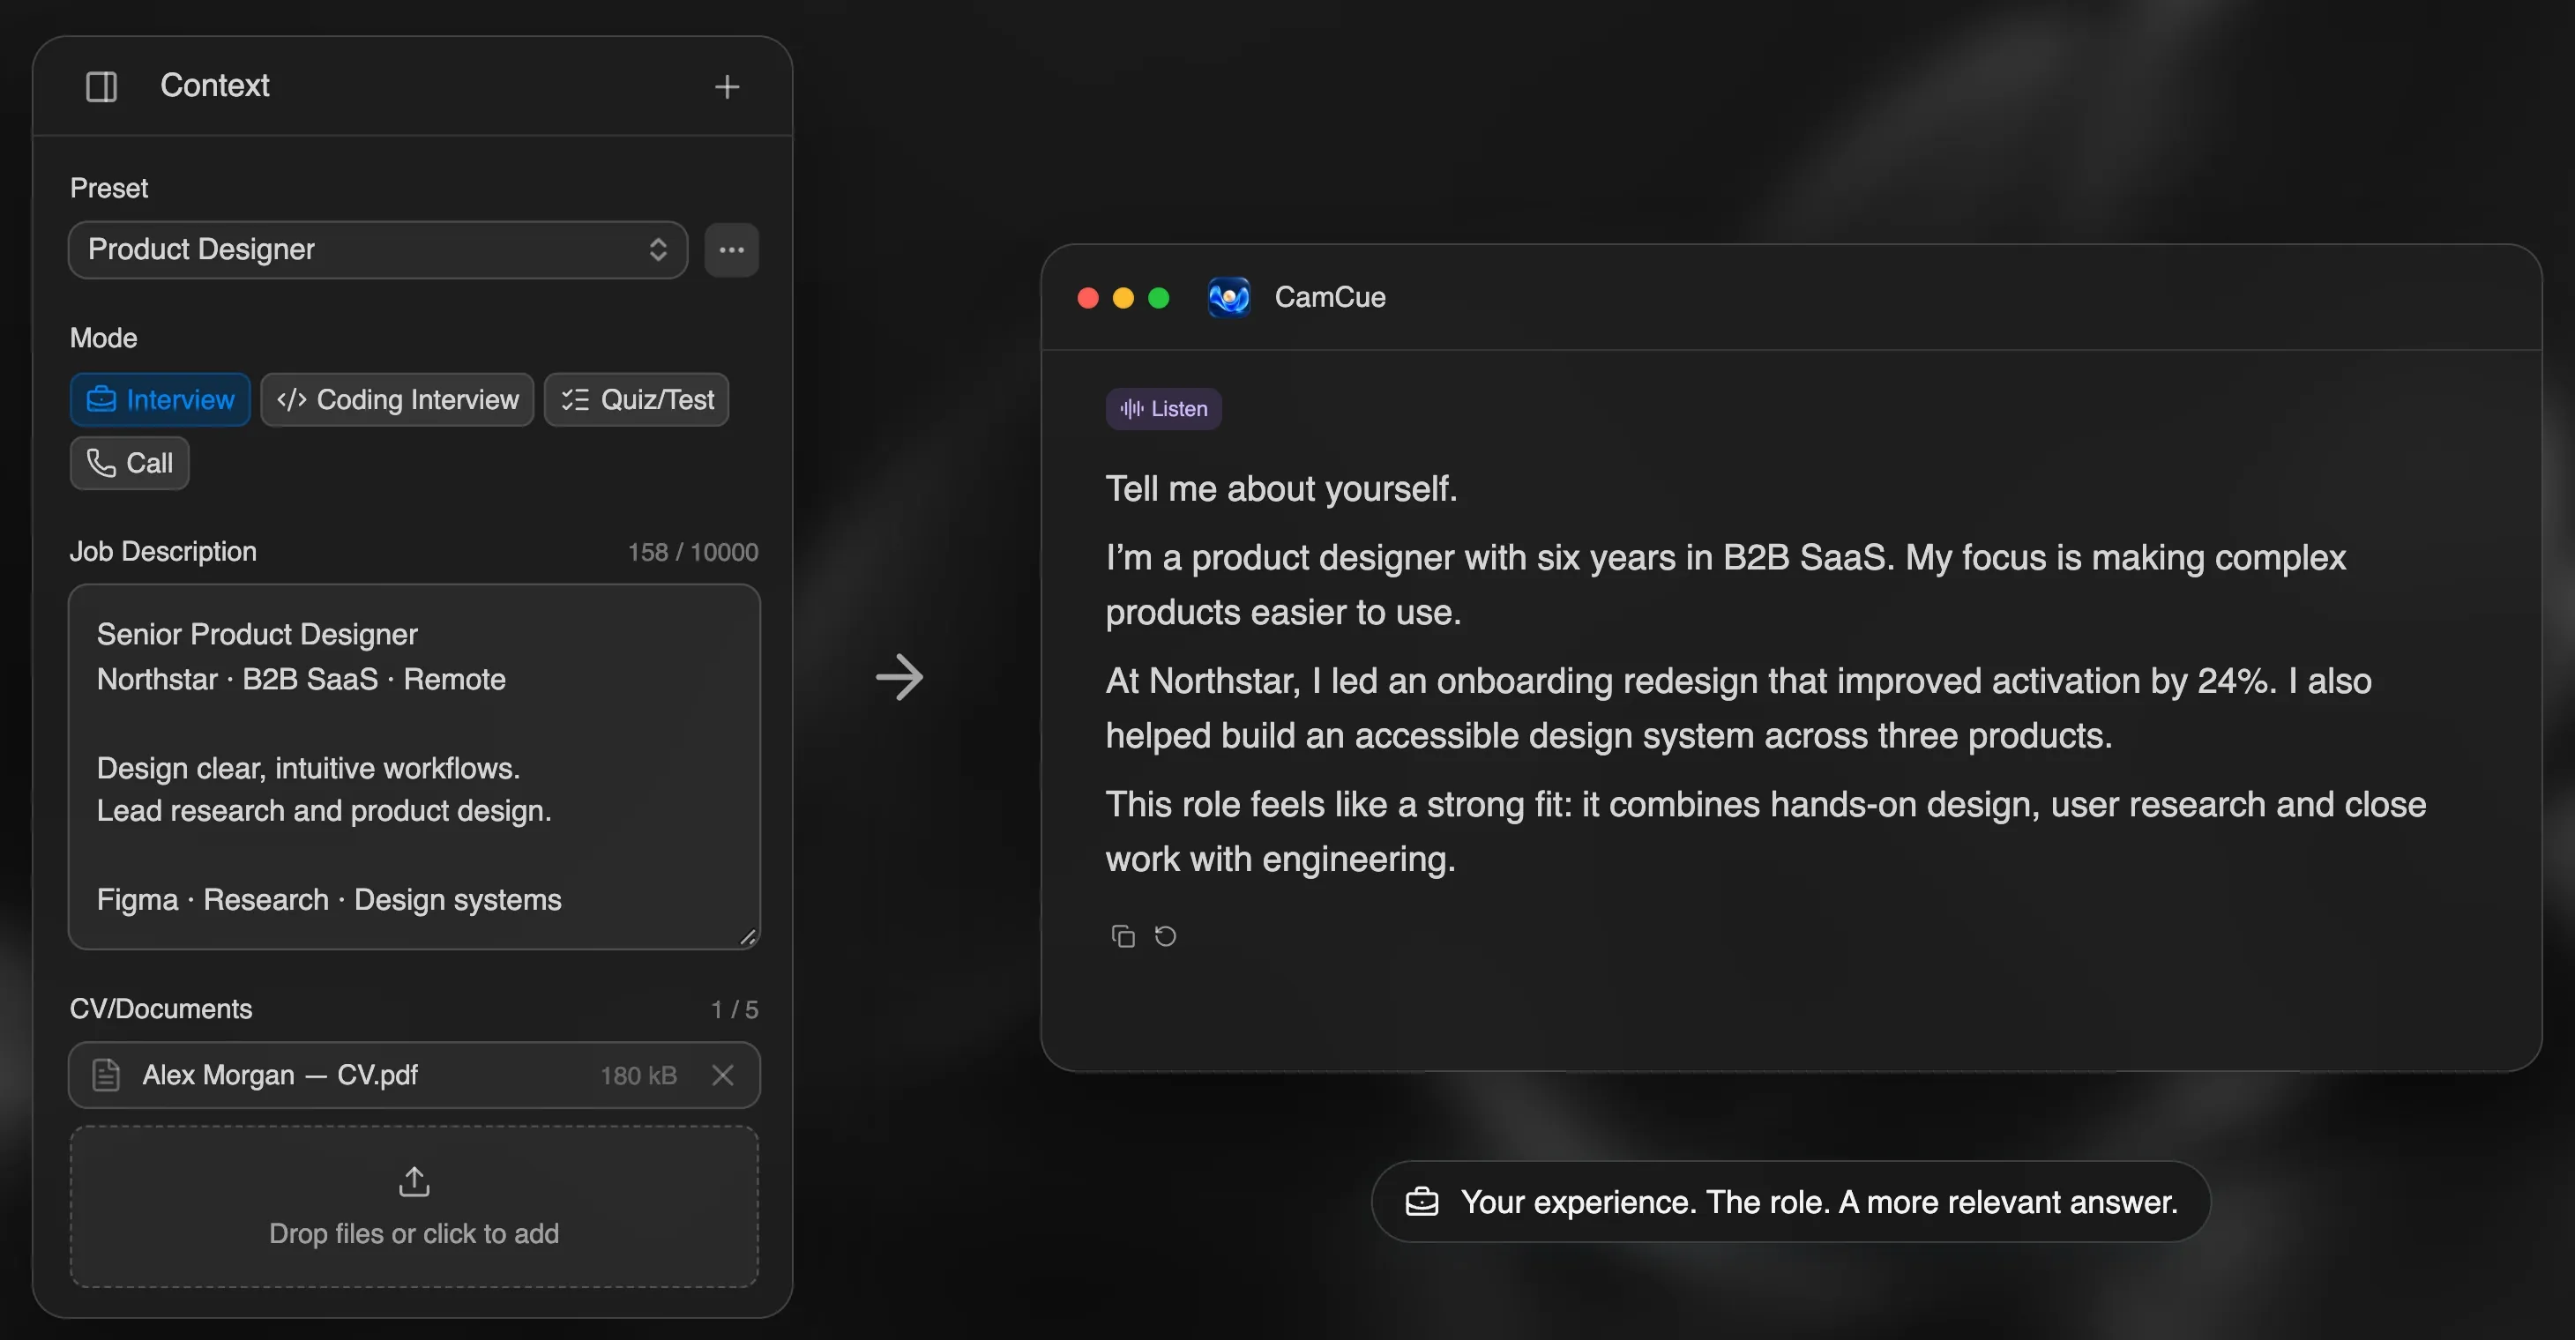Select Quiz/Test mode
The image size is (2575, 1340).
[x=637, y=399]
